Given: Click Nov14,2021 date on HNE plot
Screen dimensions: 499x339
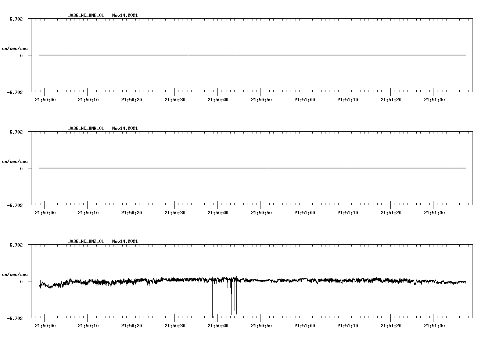Looking at the screenshot, I should pyautogui.click(x=125, y=15).
